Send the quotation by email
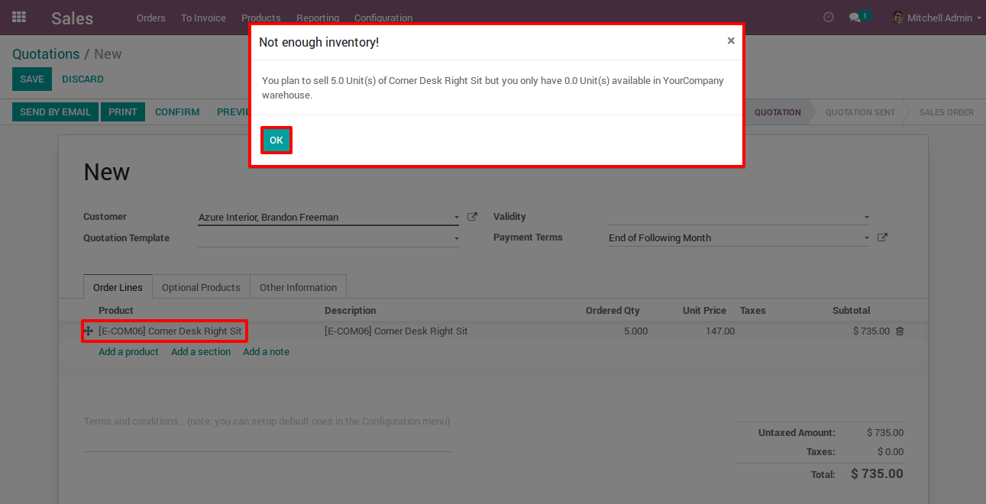The width and height of the screenshot is (986, 504). tap(55, 112)
